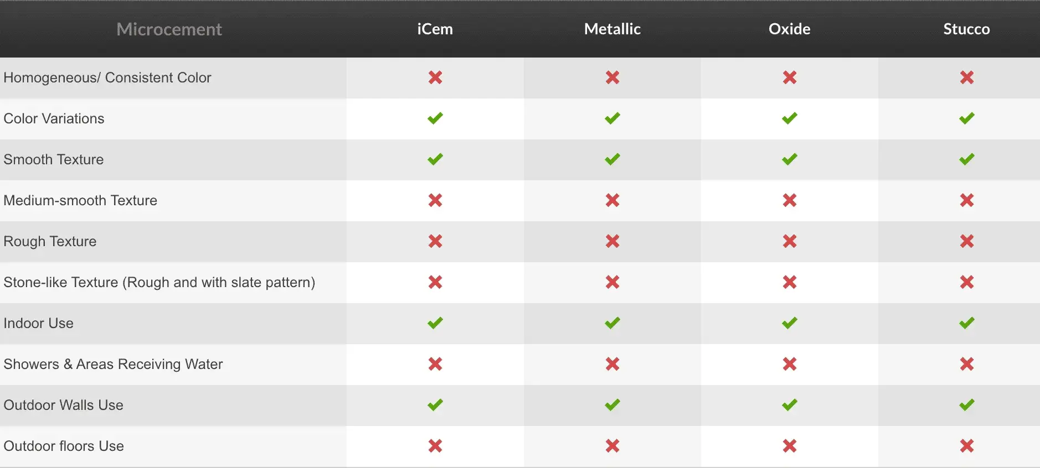
Task: Select the iCem column header
Action: pyautogui.click(x=435, y=29)
